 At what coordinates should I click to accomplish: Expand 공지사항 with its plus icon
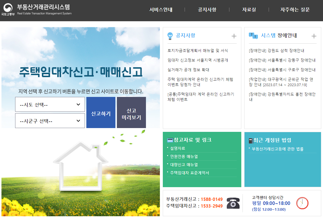click(x=234, y=36)
